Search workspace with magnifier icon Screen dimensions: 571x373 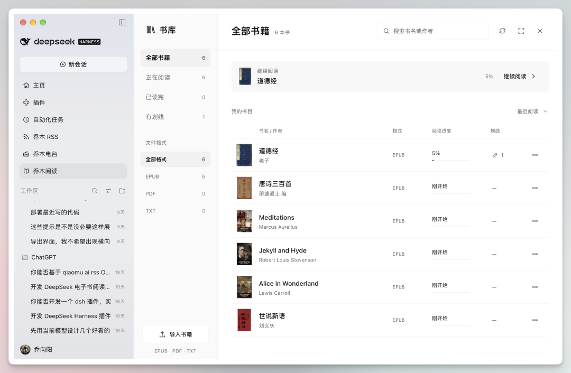coord(95,191)
